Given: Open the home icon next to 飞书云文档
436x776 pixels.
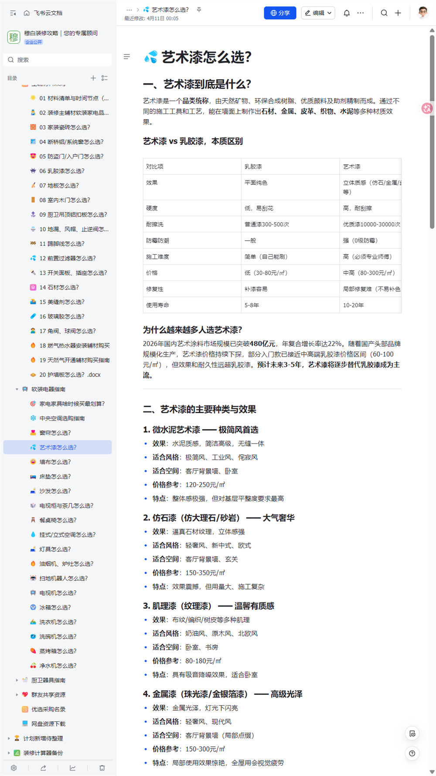Looking at the screenshot, I should point(27,13).
